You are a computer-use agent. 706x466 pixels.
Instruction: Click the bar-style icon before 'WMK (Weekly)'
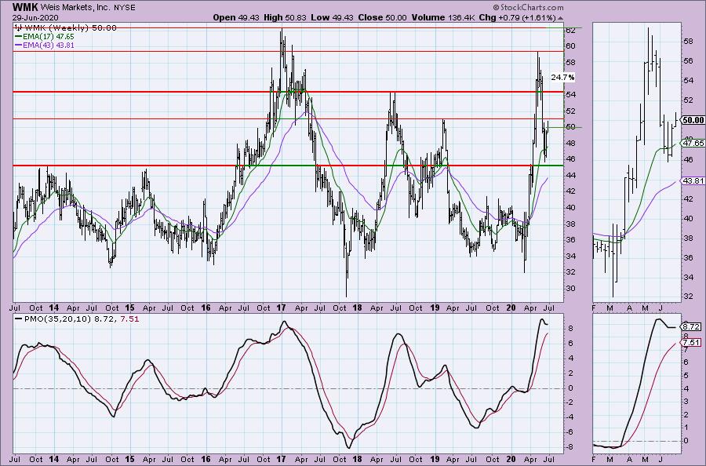tap(17, 28)
